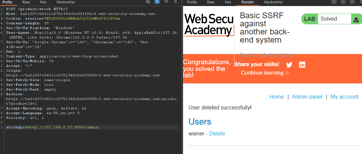Toggle the \n newline display in request panel
362x154 pixels.
click(166, 2)
